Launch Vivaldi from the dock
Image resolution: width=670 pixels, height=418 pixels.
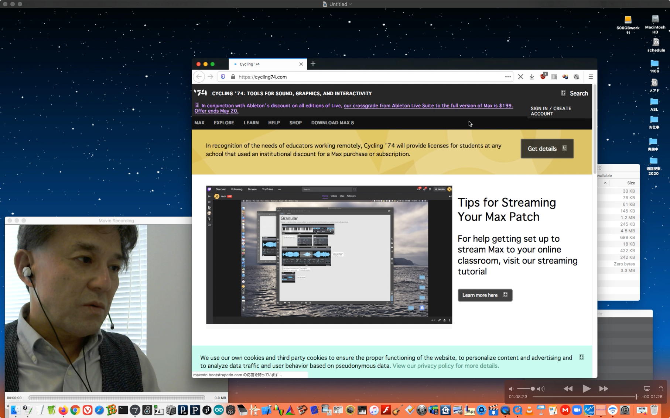pos(88,410)
